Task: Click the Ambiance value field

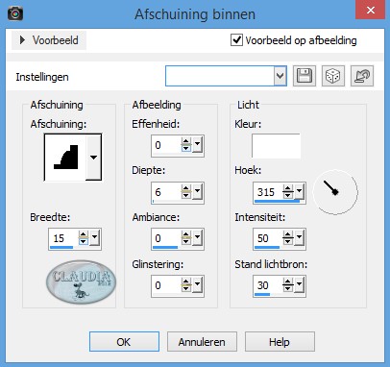Action: coord(166,238)
